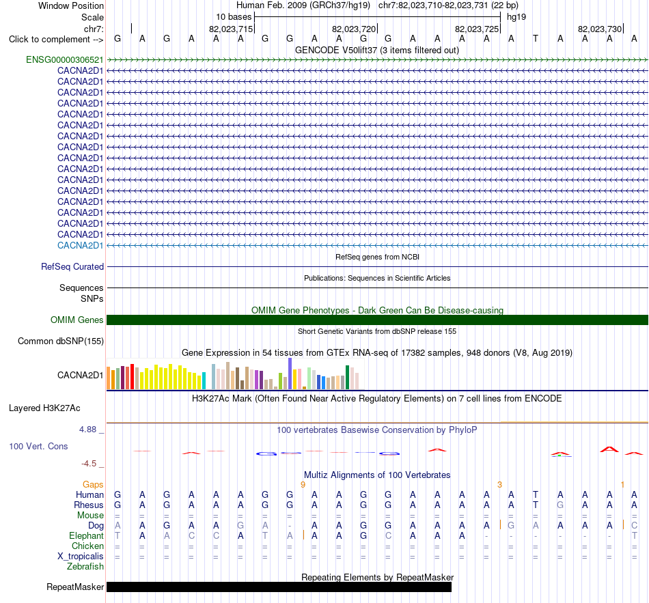
Task: Click the OMIM Genes track label
Action: 77,320
